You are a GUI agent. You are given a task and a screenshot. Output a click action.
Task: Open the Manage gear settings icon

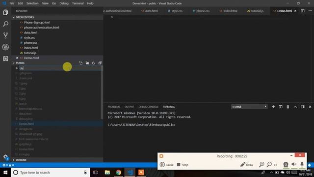[5, 157]
